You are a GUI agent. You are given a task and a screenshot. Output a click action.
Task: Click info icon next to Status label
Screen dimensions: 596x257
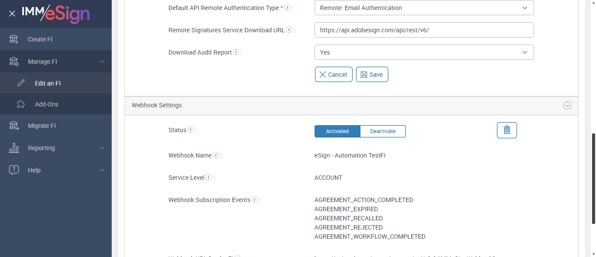click(x=191, y=130)
